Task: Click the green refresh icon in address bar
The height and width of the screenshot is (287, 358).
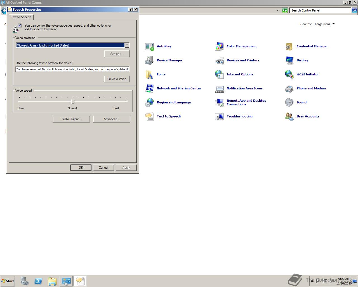Action: 285,10
